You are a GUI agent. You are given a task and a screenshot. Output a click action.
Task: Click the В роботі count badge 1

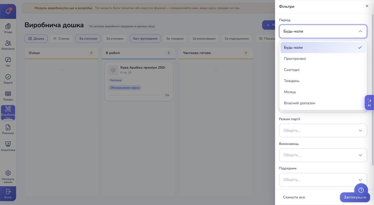point(168,53)
